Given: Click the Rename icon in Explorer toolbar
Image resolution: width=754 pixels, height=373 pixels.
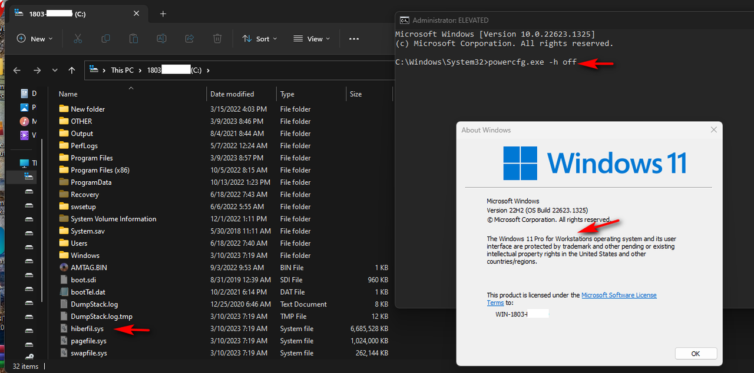Looking at the screenshot, I should click(161, 39).
